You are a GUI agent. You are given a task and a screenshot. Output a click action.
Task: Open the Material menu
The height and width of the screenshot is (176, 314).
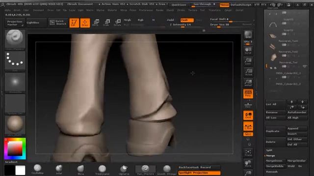tap(112, 10)
